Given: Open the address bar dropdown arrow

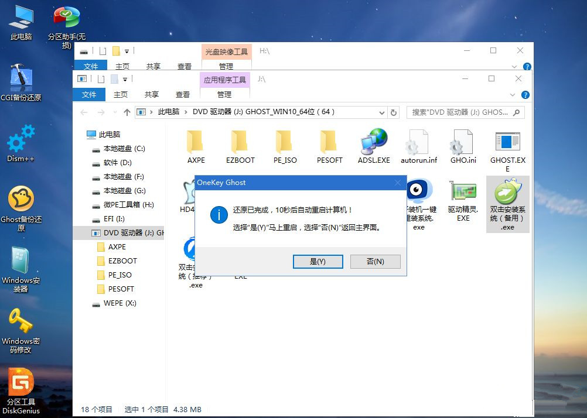Looking at the screenshot, I should coord(382,112).
